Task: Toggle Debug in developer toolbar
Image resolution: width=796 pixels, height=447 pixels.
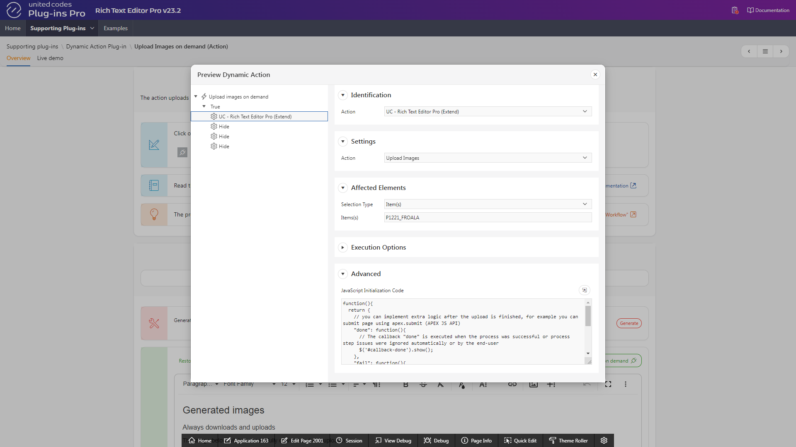Action: pos(436,440)
